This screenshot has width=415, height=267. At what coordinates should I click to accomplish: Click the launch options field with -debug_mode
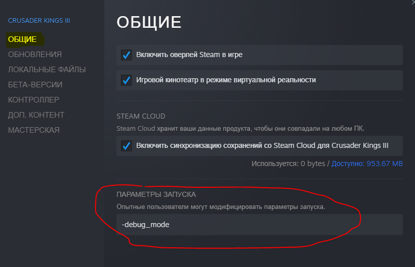(260, 225)
